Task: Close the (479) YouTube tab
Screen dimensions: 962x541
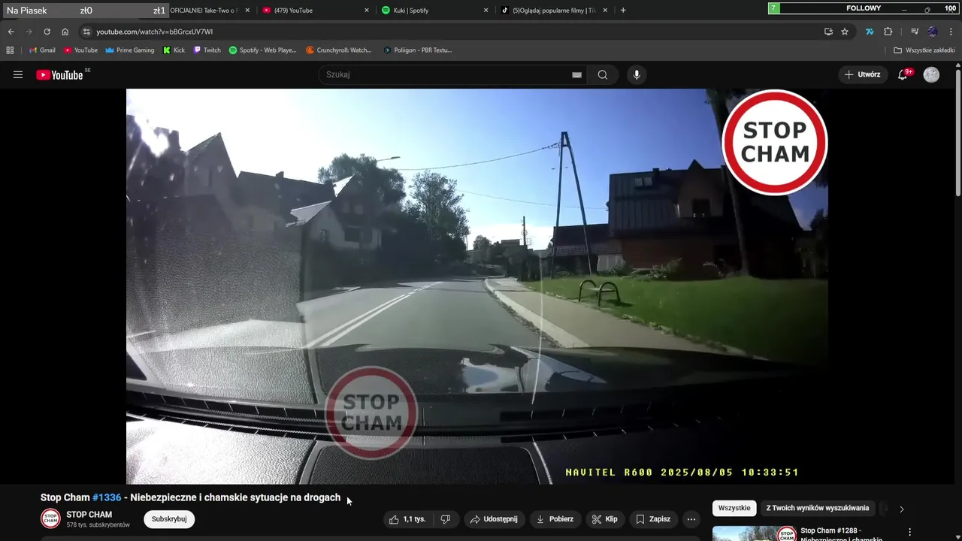Action: pyautogui.click(x=367, y=11)
